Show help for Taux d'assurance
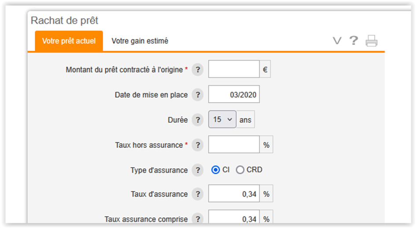The image size is (416, 228). tap(198, 194)
